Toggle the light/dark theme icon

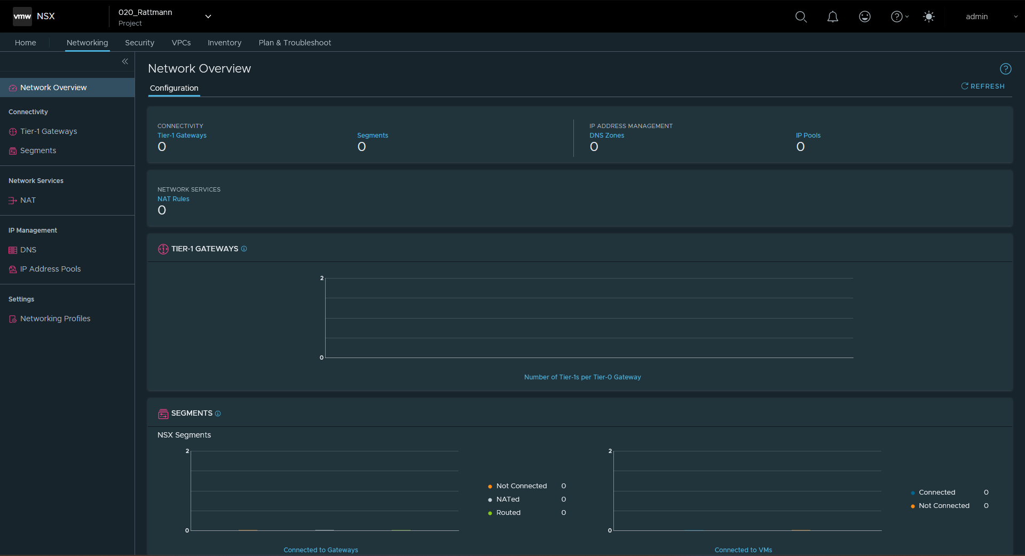pos(928,17)
